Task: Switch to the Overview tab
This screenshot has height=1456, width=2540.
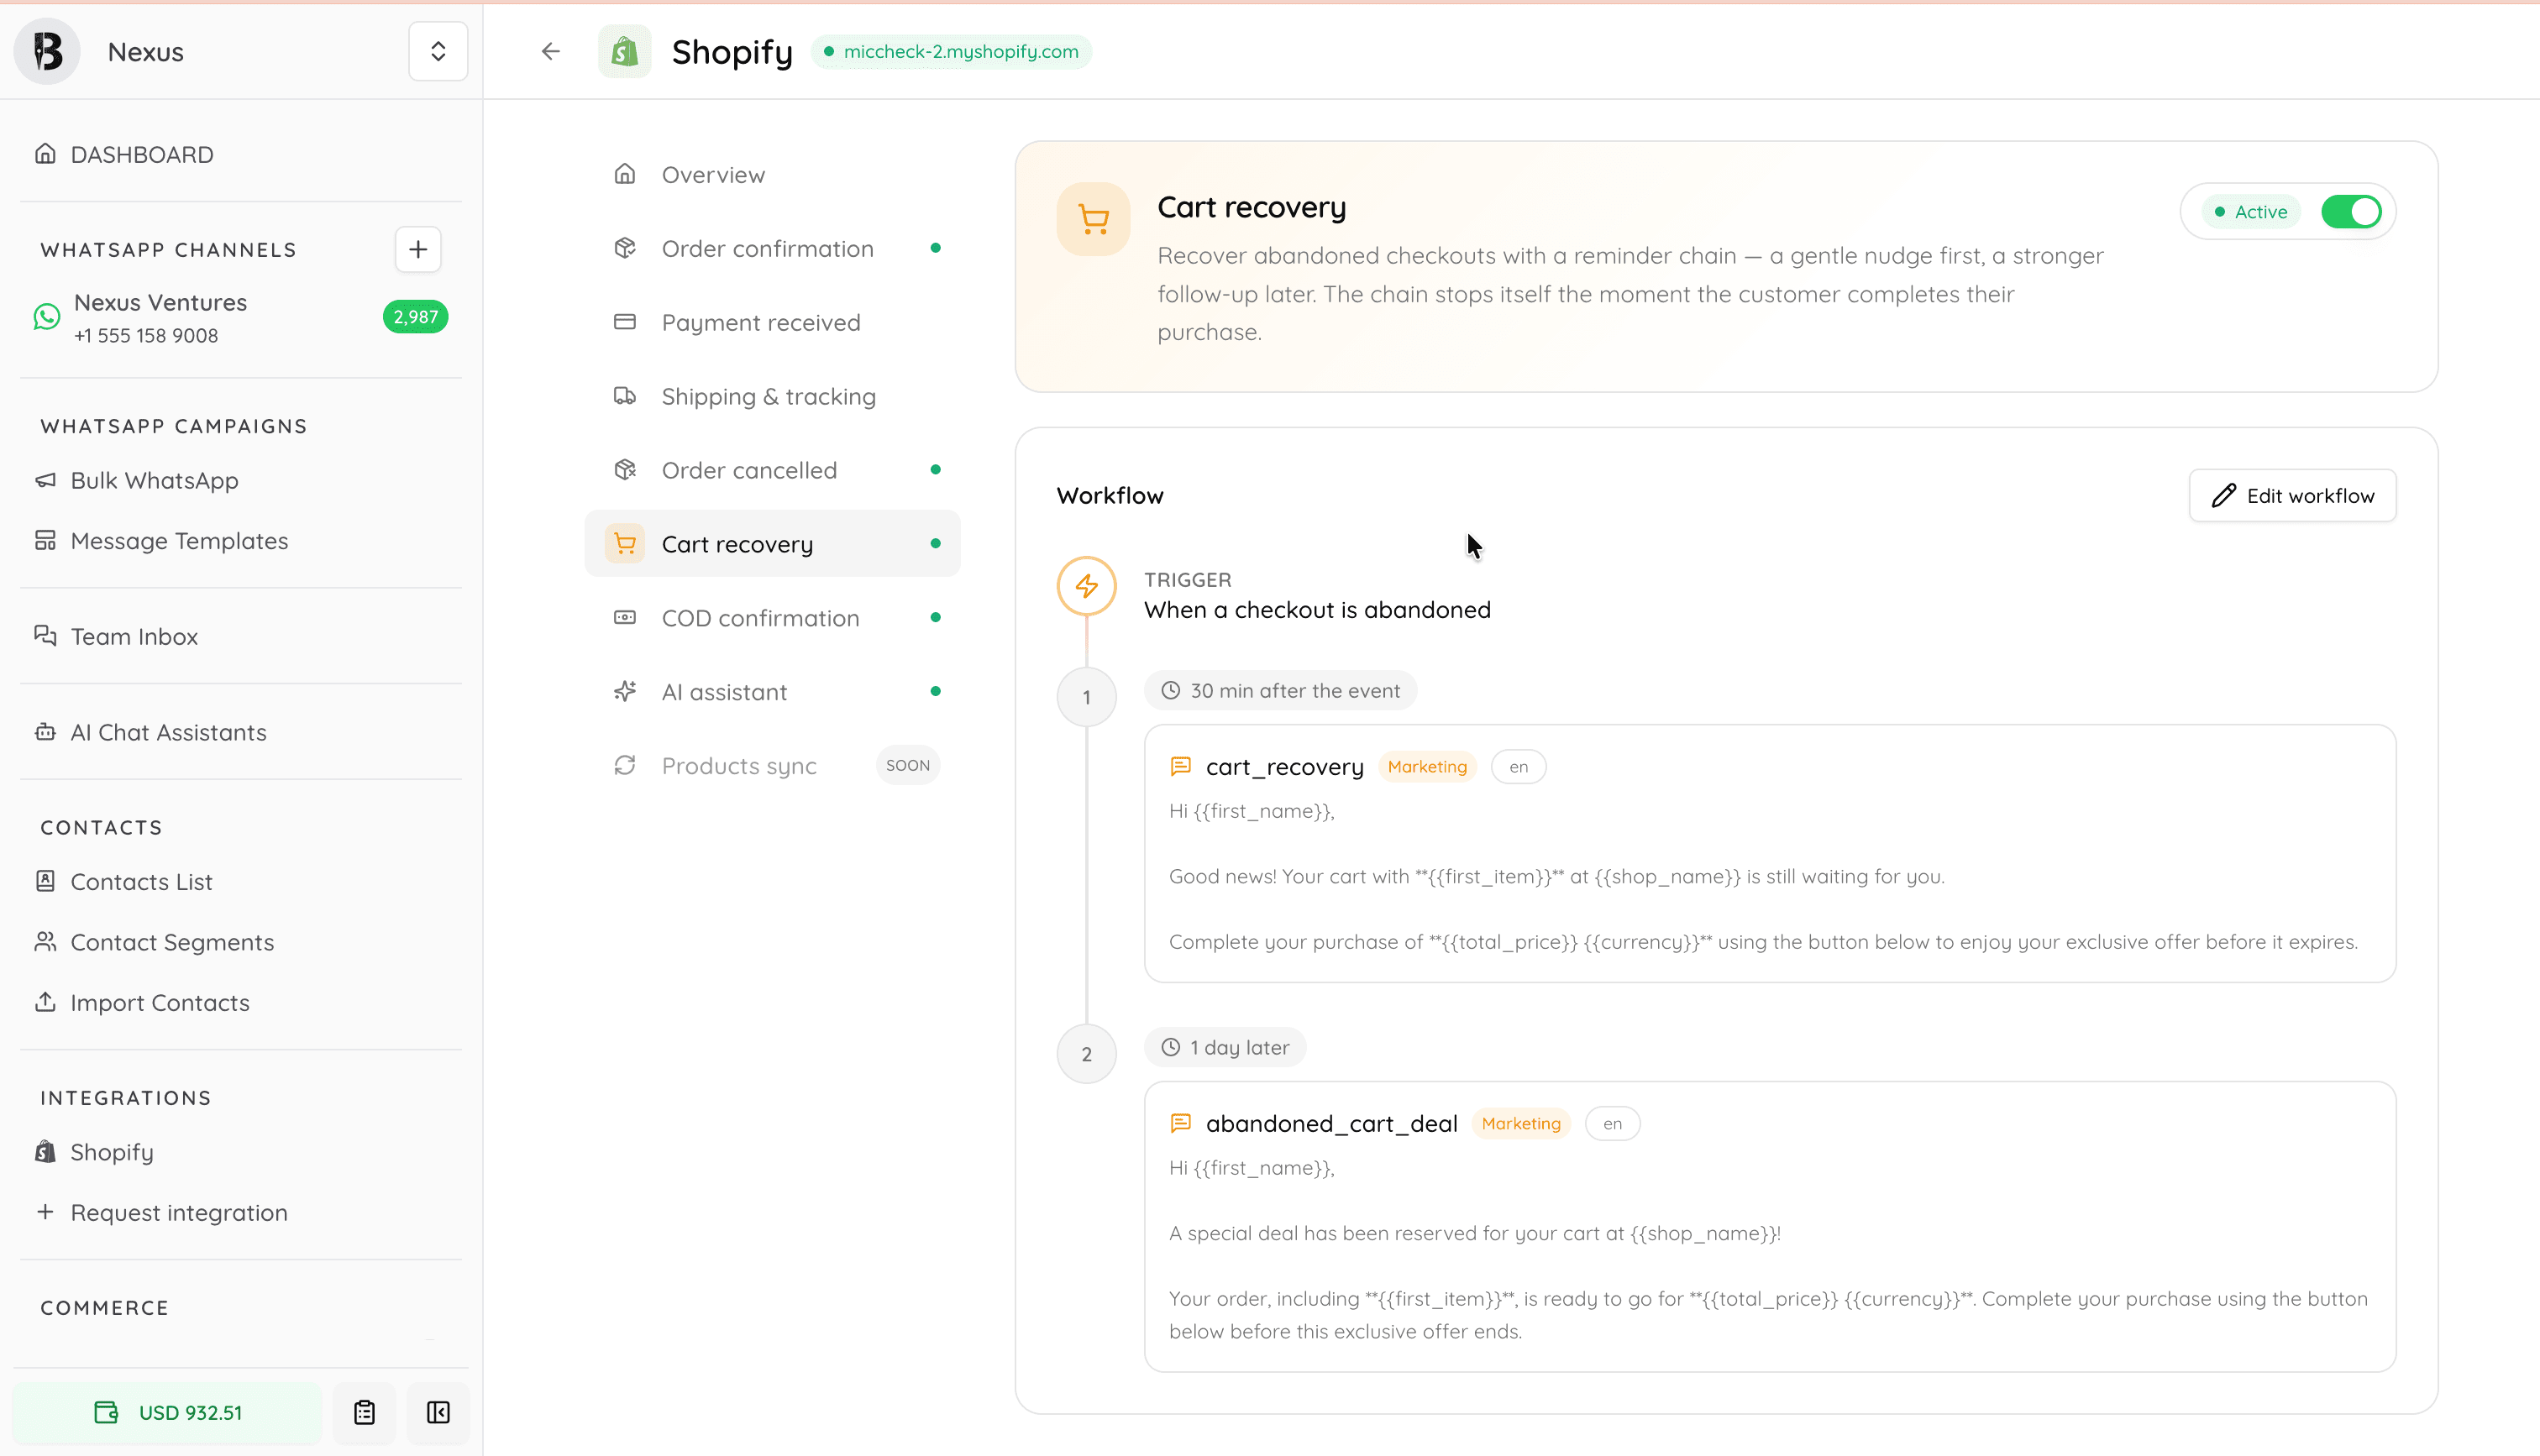Action: [772, 175]
